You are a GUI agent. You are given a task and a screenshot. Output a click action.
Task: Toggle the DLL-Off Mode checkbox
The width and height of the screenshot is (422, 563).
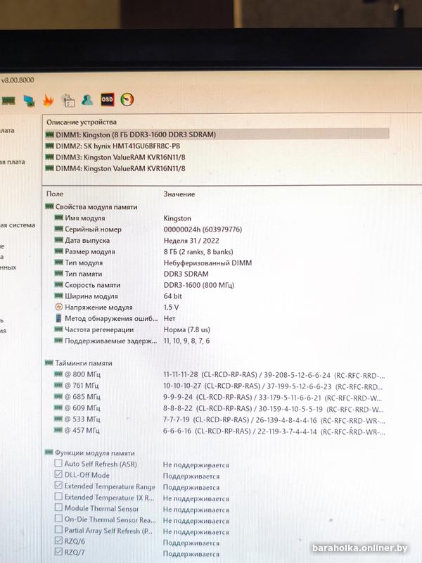pos(58,474)
